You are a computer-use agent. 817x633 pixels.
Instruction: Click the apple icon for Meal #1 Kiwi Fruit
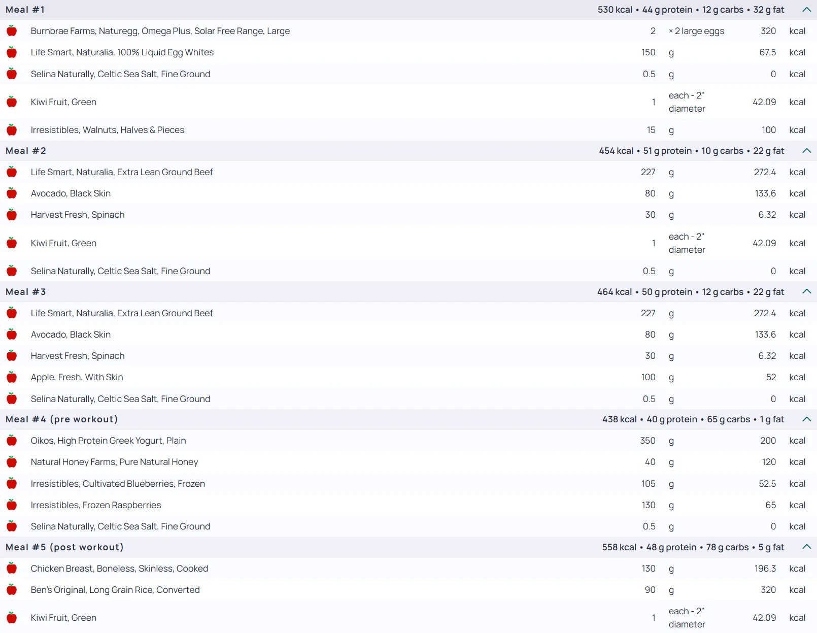12,102
